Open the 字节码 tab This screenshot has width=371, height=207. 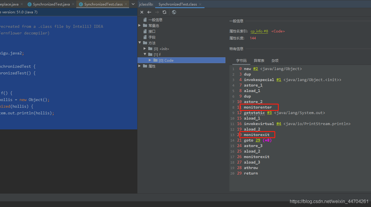[x=241, y=61]
